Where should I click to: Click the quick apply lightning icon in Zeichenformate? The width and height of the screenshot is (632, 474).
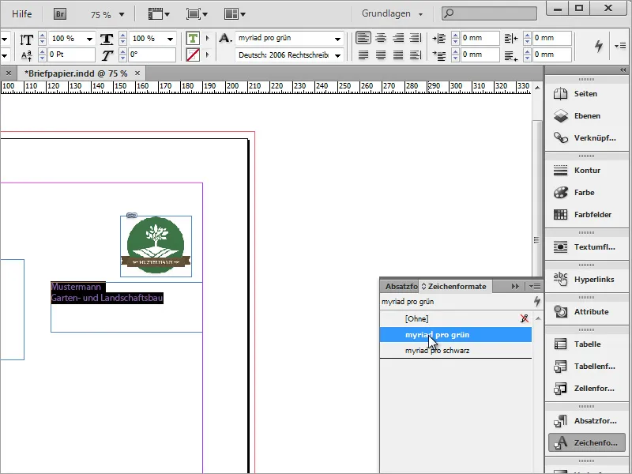537,301
